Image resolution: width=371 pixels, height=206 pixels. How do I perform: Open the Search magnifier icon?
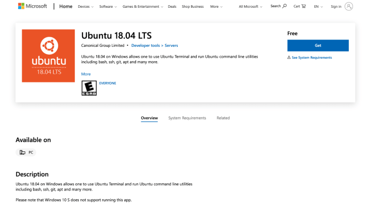point(284,6)
